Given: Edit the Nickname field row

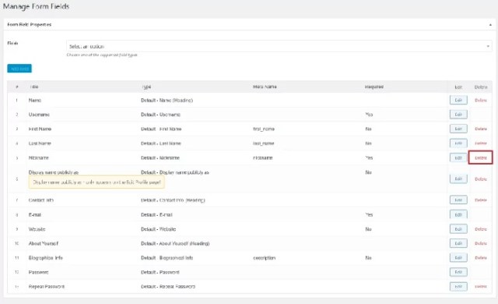Looking at the screenshot, I should (x=458, y=157).
